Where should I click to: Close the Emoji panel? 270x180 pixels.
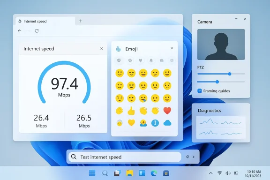point(172,48)
